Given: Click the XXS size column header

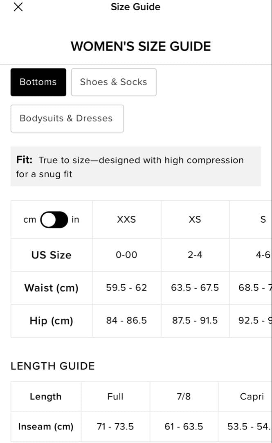Looking at the screenshot, I should (x=126, y=220).
